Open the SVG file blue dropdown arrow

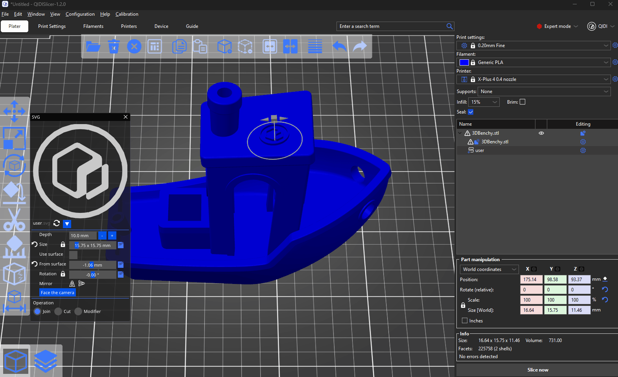point(67,224)
